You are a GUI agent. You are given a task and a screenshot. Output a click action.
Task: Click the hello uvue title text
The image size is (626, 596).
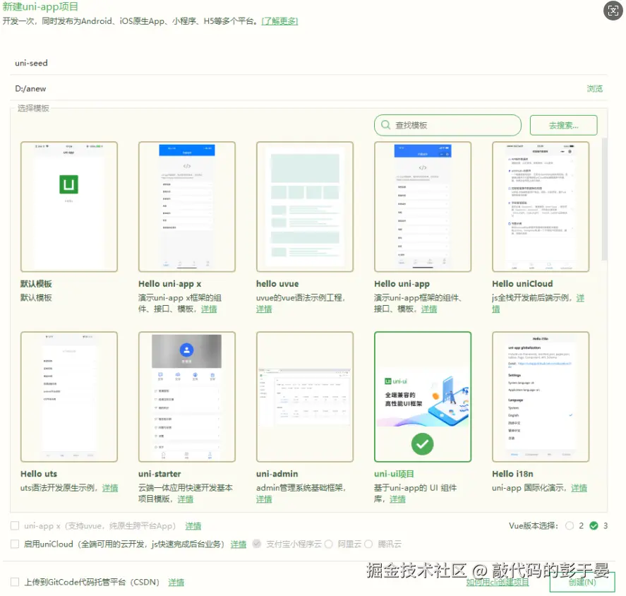277,284
